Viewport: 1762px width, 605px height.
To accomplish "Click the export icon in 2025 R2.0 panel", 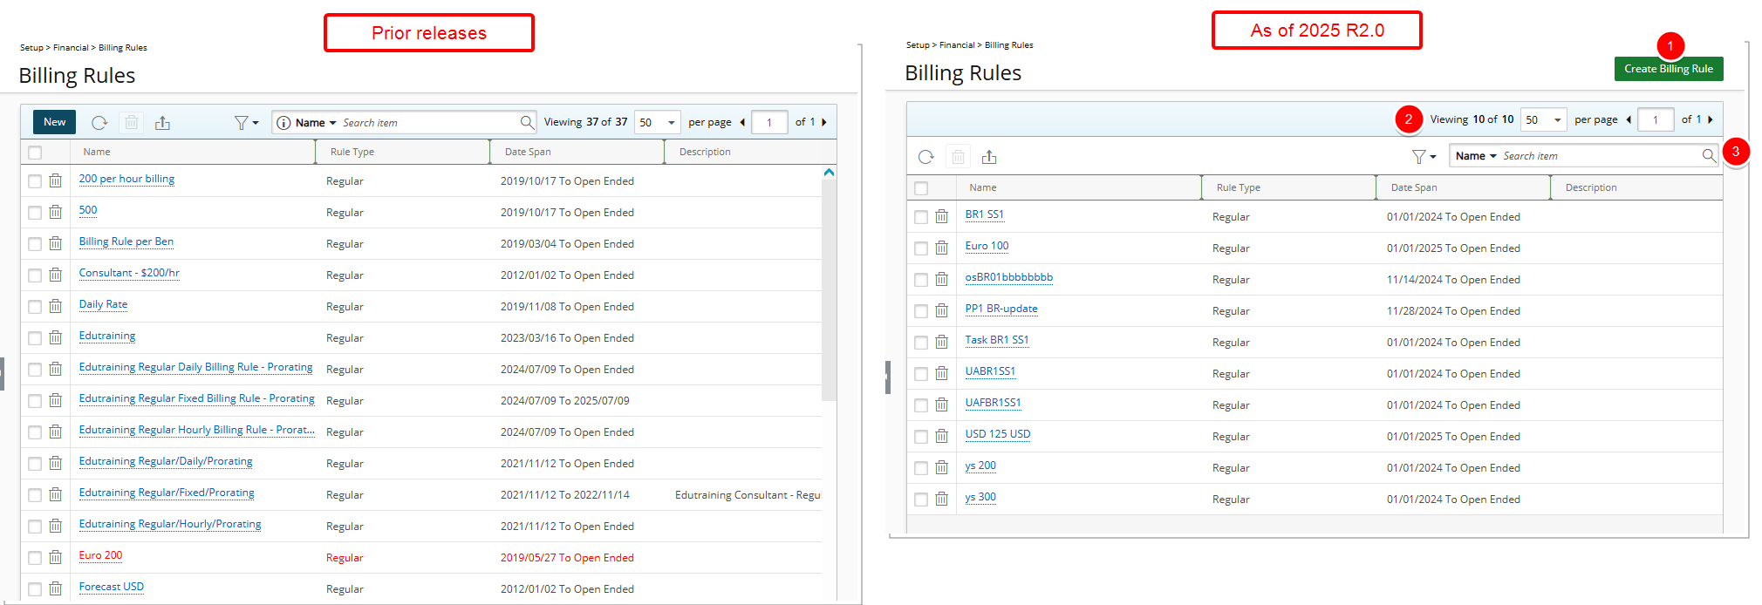I will pos(988,157).
